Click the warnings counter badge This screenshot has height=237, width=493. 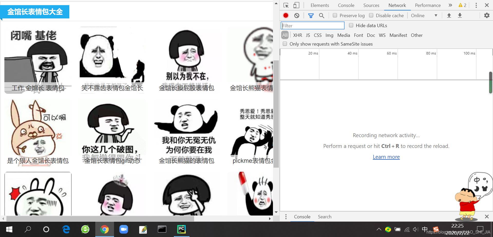click(x=462, y=5)
